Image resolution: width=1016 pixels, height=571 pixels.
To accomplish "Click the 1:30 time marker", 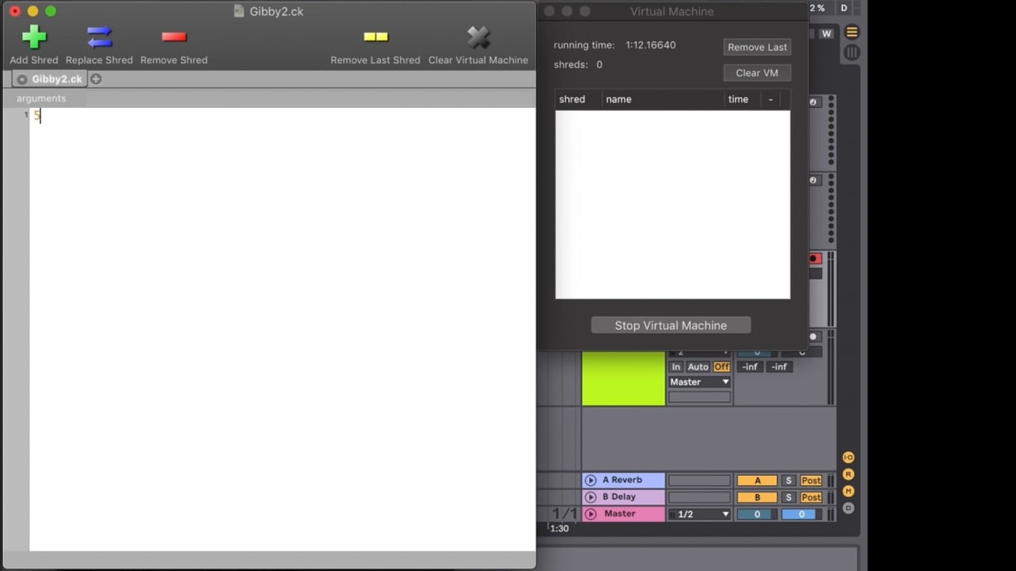I will (x=560, y=528).
